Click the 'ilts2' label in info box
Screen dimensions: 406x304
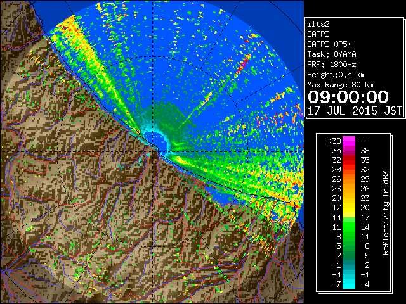coord(318,24)
